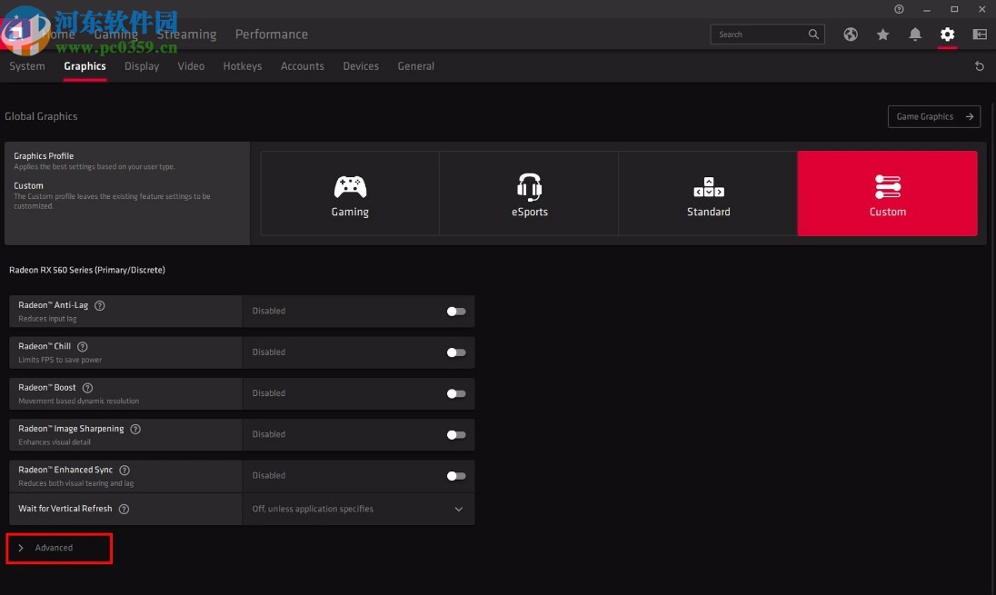This screenshot has height=595, width=996.
Task: Turn on Radeon Chill
Action: pos(455,352)
